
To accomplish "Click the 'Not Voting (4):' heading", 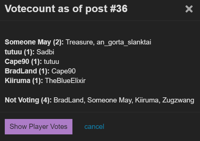I will [x=28, y=100].
